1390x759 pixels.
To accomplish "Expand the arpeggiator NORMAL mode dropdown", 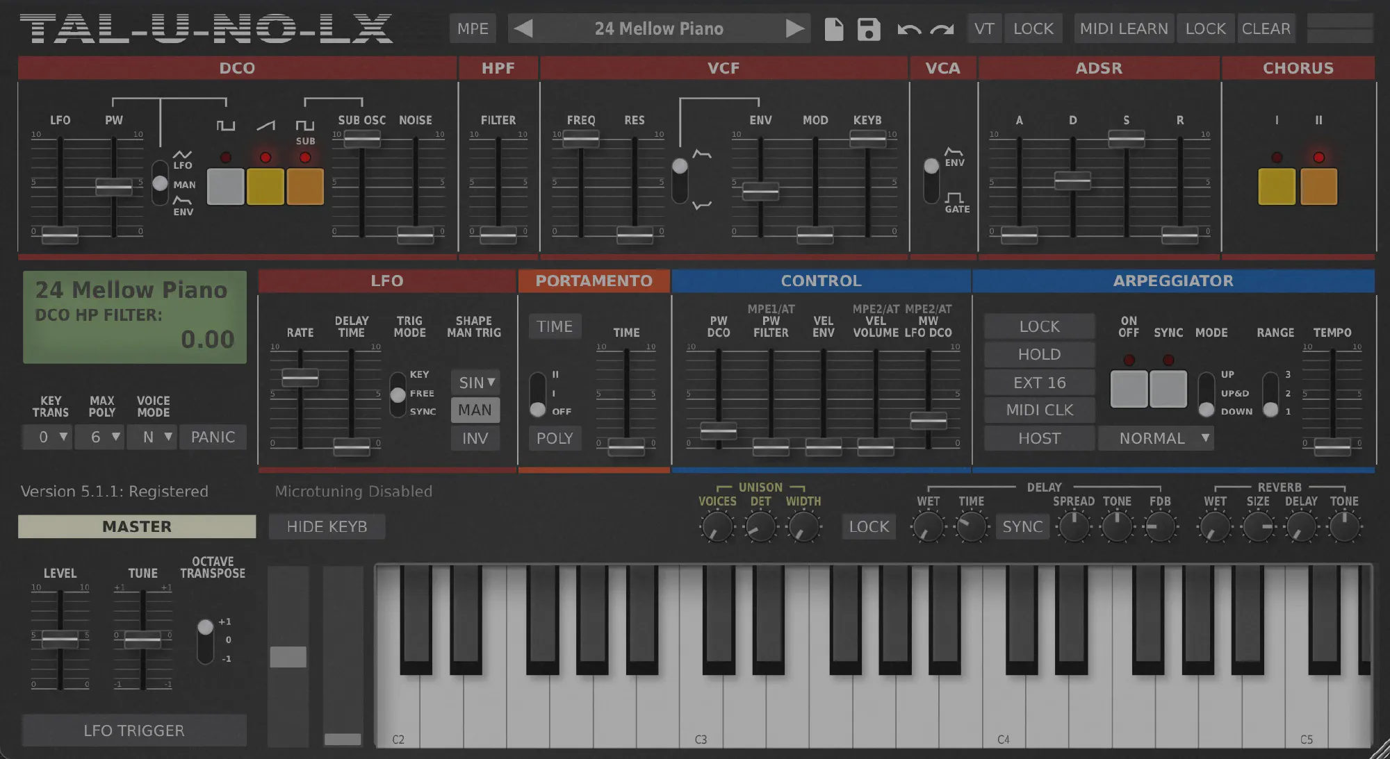I will point(1156,438).
